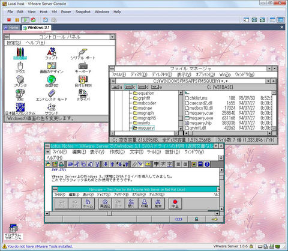Open the 設定(S) menu in the Control Panel
Image resolution: width=288 pixels, height=251 pixels.
click(x=14, y=43)
